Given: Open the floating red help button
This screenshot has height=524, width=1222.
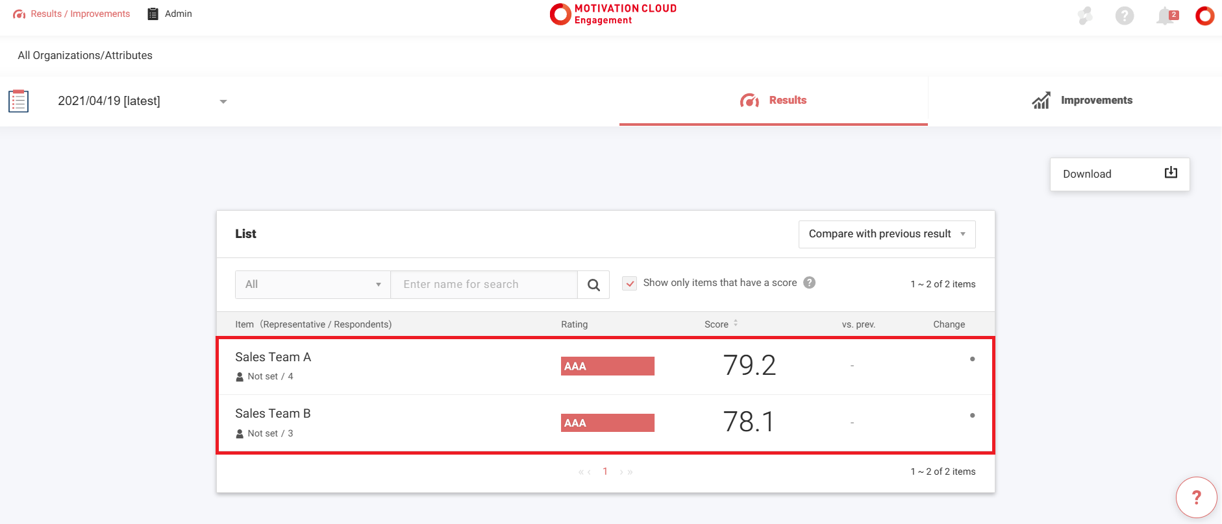Looking at the screenshot, I should click(x=1196, y=497).
